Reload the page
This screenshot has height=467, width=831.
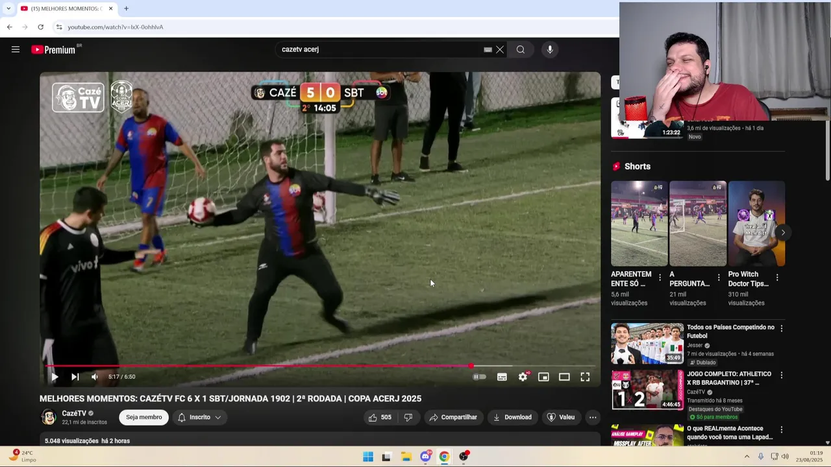click(x=40, y=27)
